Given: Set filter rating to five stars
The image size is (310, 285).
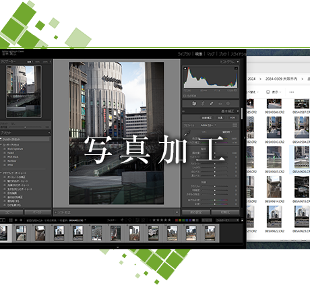Looking at the screenshot, I should click(x=169, y=220).
